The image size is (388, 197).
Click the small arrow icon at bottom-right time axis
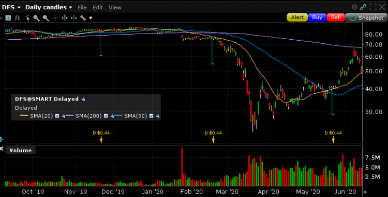(x=365, y=192)
